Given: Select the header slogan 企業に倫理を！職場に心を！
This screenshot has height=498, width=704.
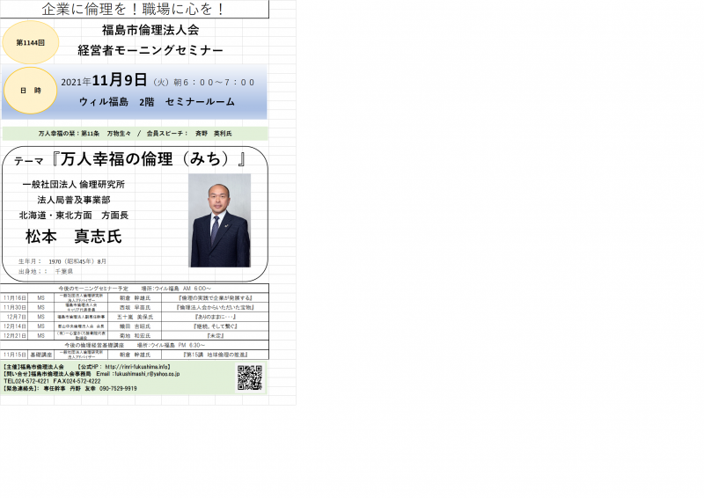Looking at the screenshot, I should pos(134,9).
